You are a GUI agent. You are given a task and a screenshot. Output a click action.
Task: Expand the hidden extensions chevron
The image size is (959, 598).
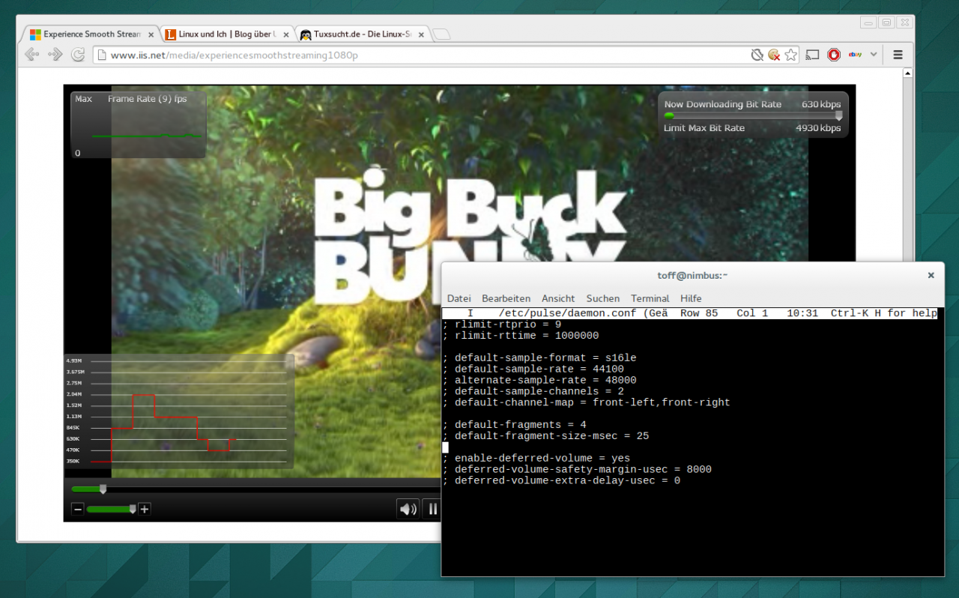(x=874, y=55)
